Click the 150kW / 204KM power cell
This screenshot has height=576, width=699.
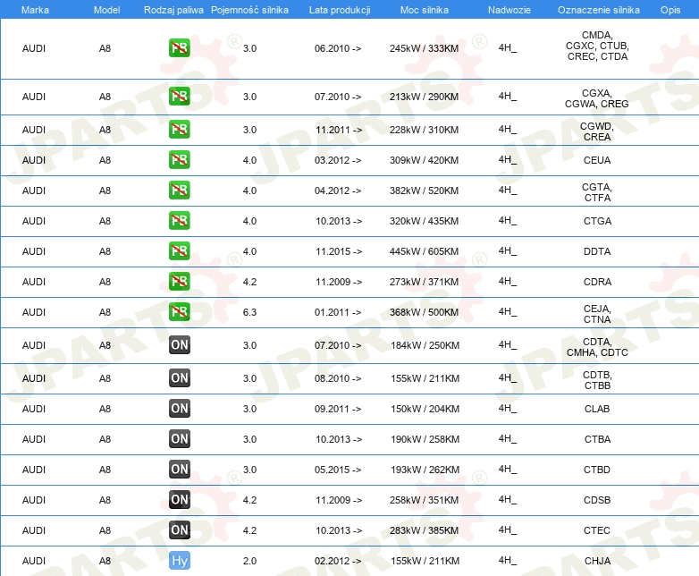pyautogui.click(x=425, y=409)
